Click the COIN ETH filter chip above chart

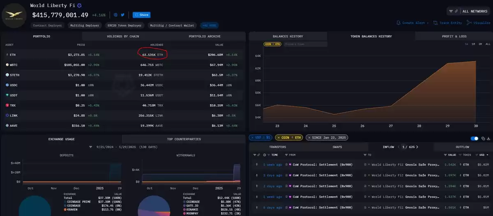pos(272,44)
